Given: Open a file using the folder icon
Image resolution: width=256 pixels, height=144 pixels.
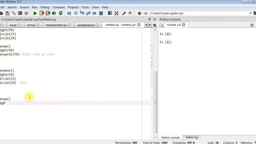Looking at the screenshot, I should 1,13.
